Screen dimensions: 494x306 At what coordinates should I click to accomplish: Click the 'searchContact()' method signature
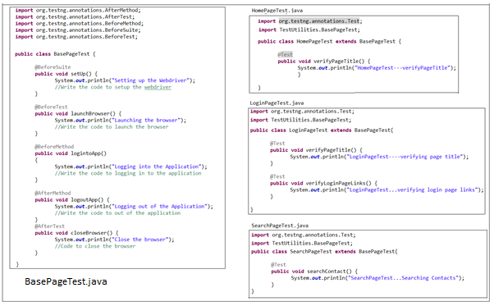[314, 271]
